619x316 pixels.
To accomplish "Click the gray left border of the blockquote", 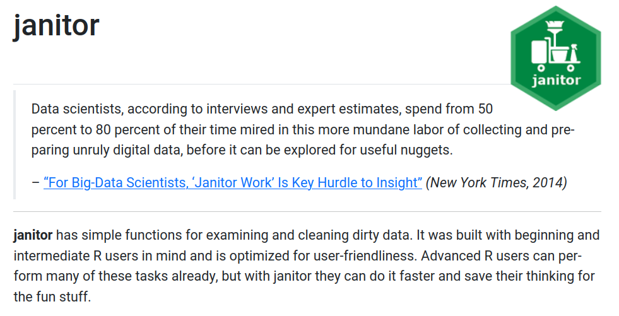I will pos(15,144).
